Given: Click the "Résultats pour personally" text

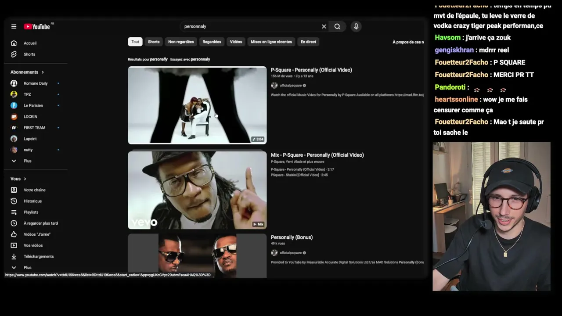Looking at the screenshot, I should point(148,59).
